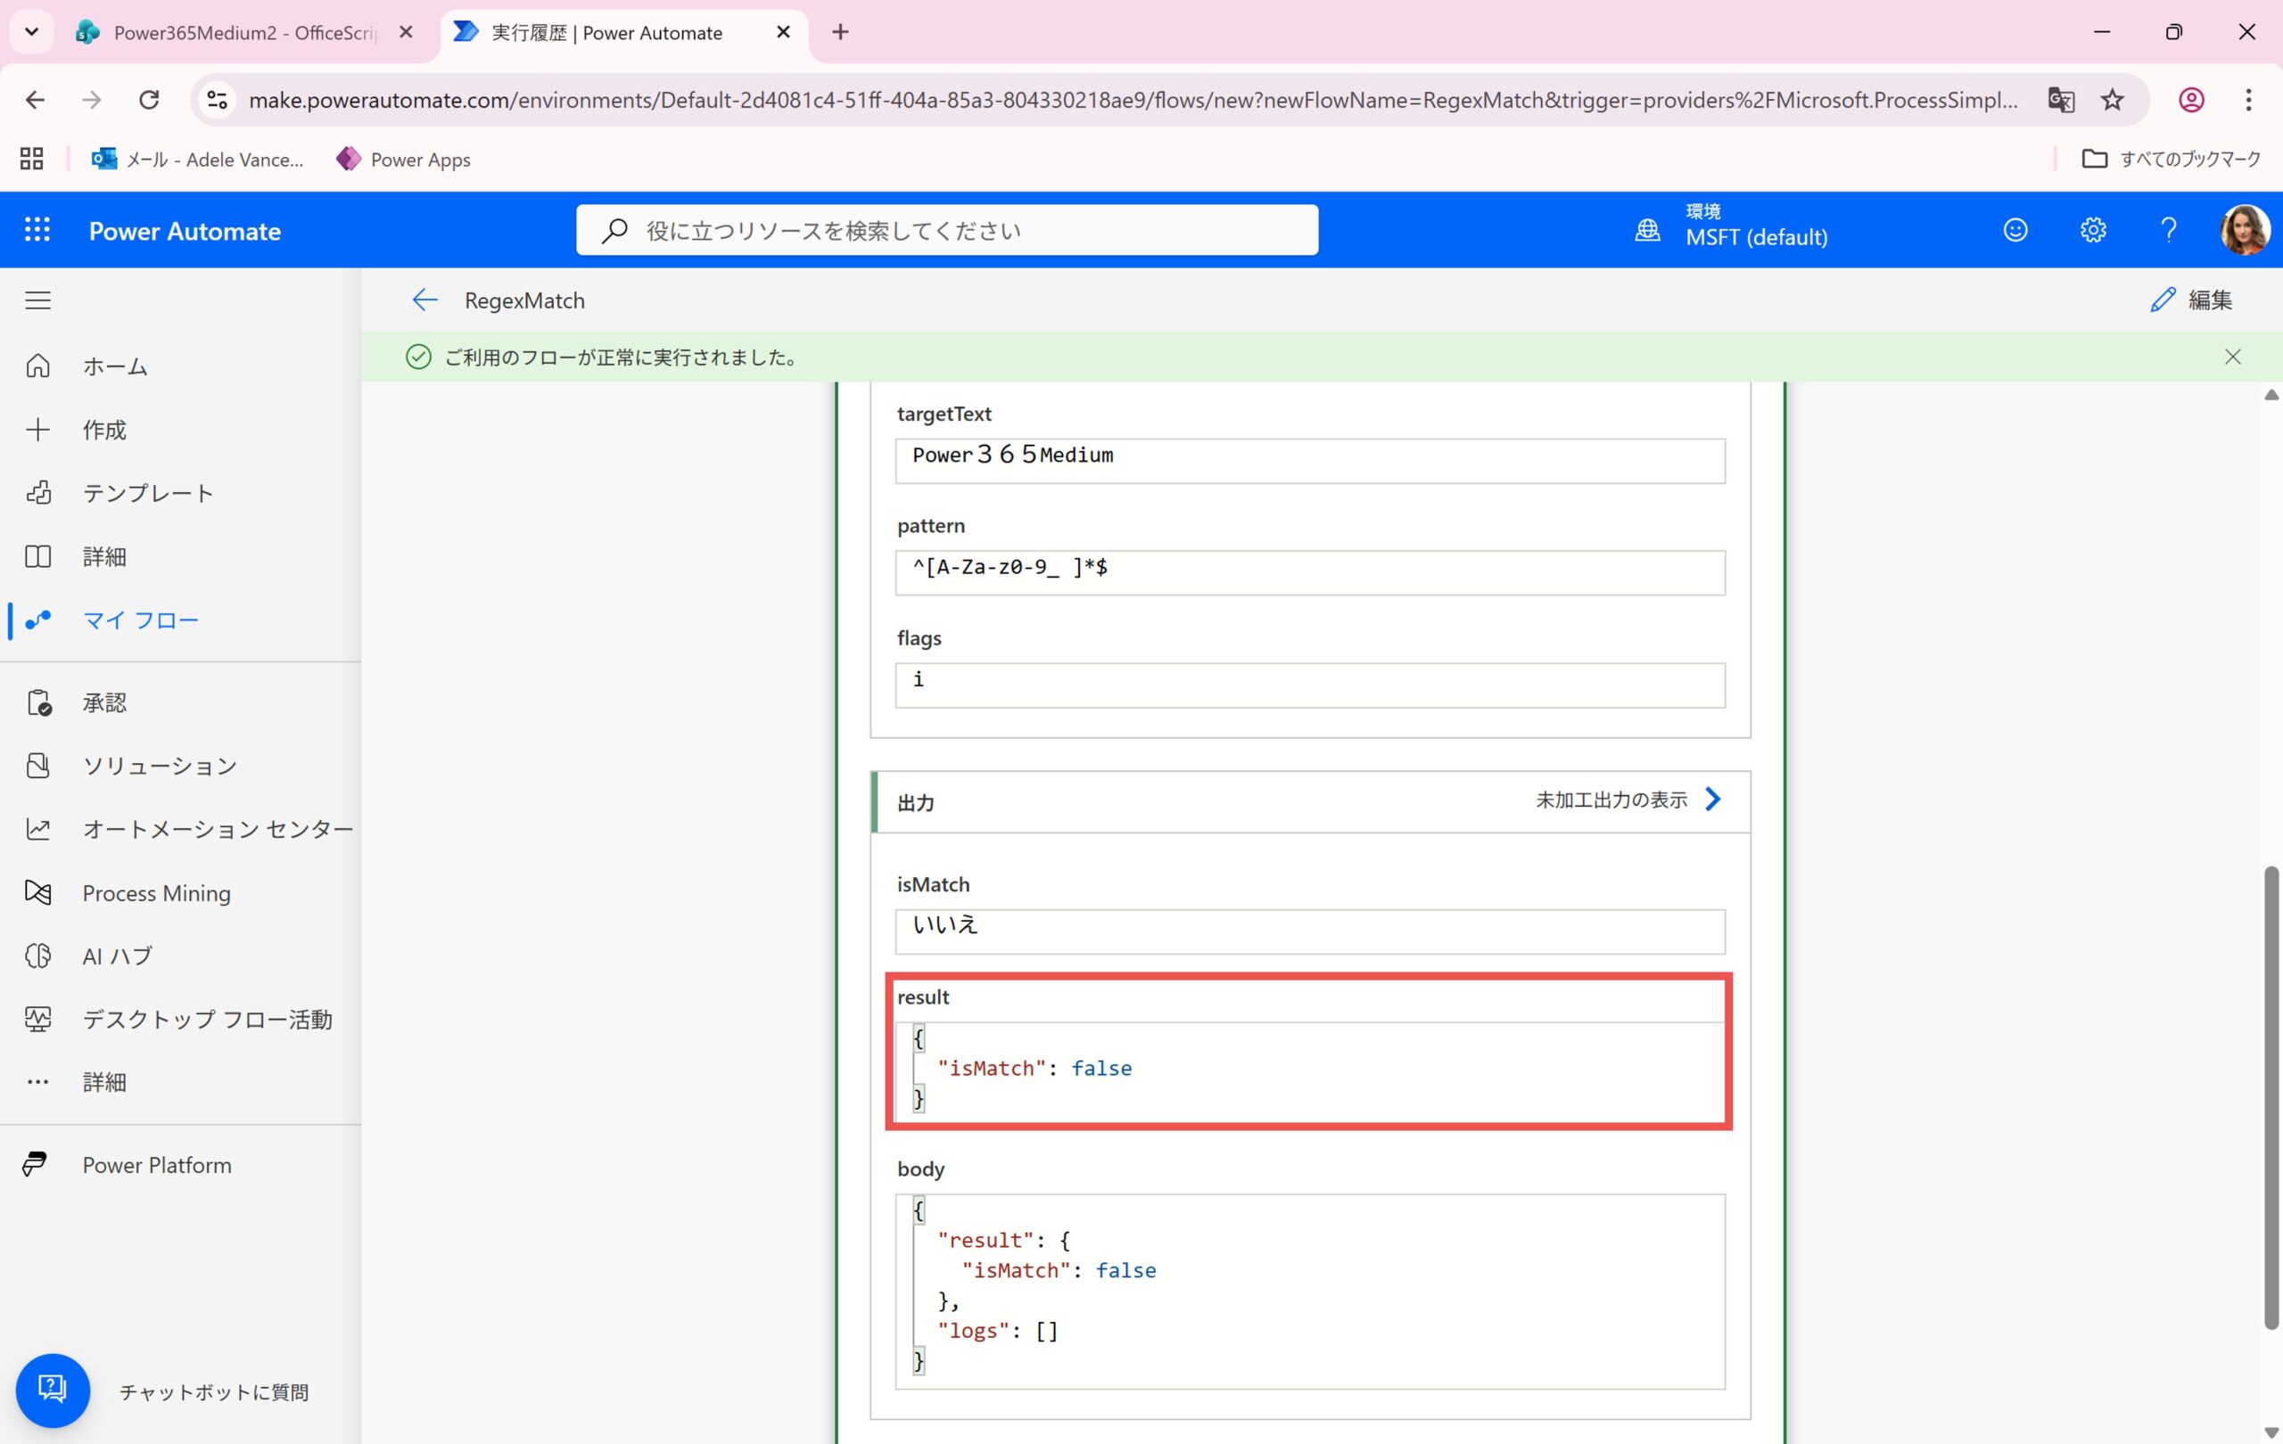Switch to Power365Medium2 OfficeScript tab
Image resolution: width=2283 pixels, height=1444 pixels.
(x=243, y=33)
